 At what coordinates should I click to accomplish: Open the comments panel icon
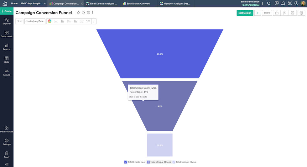(284, 13)
